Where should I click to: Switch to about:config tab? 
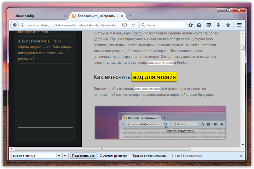39,16
